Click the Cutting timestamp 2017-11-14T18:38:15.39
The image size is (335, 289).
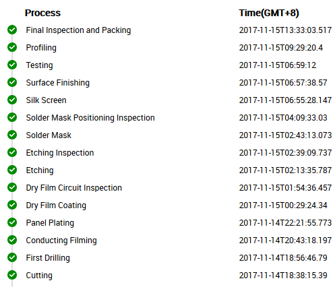coord(283,276)
